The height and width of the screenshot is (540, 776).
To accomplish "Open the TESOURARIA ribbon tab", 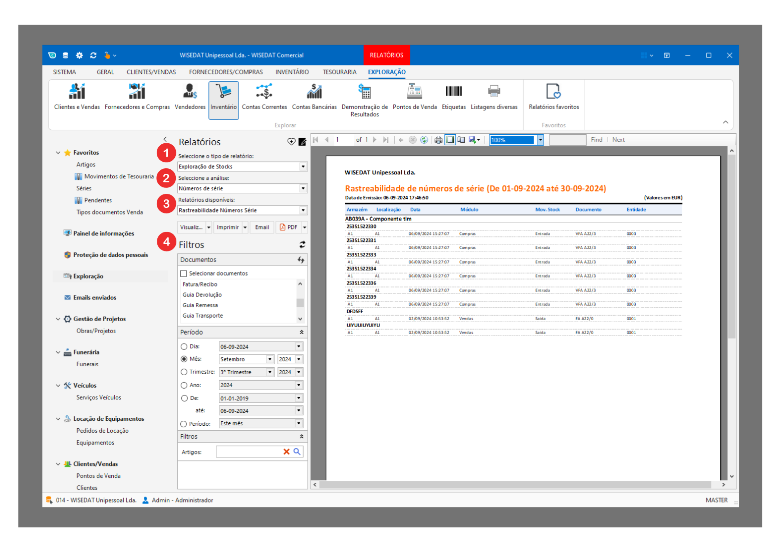I will pyautogui.click(x=339, y=72).
